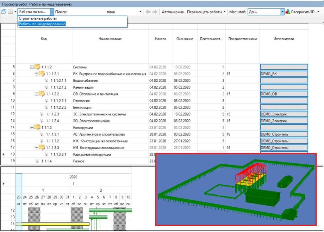Click the cascading windows icon in toolbar
Image resolution: width=324 pixels, height=232 pixels.
click(4, 12)
